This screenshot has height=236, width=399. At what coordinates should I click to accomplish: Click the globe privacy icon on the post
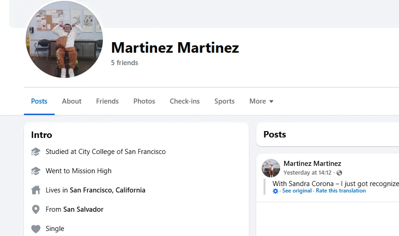coord(339,173)
